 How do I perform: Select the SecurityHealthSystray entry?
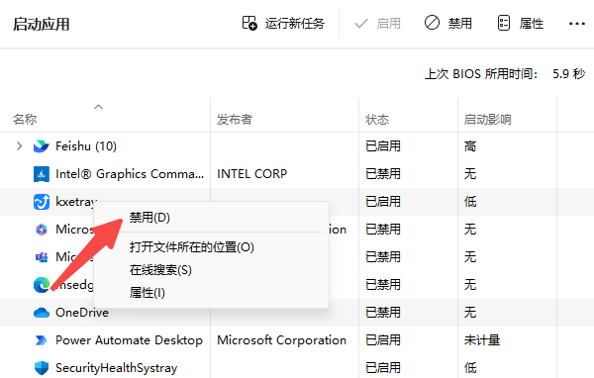coord(116,368)
